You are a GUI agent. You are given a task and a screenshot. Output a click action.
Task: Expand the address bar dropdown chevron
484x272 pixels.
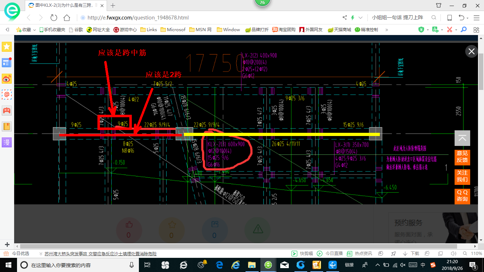tap(361, 18)
